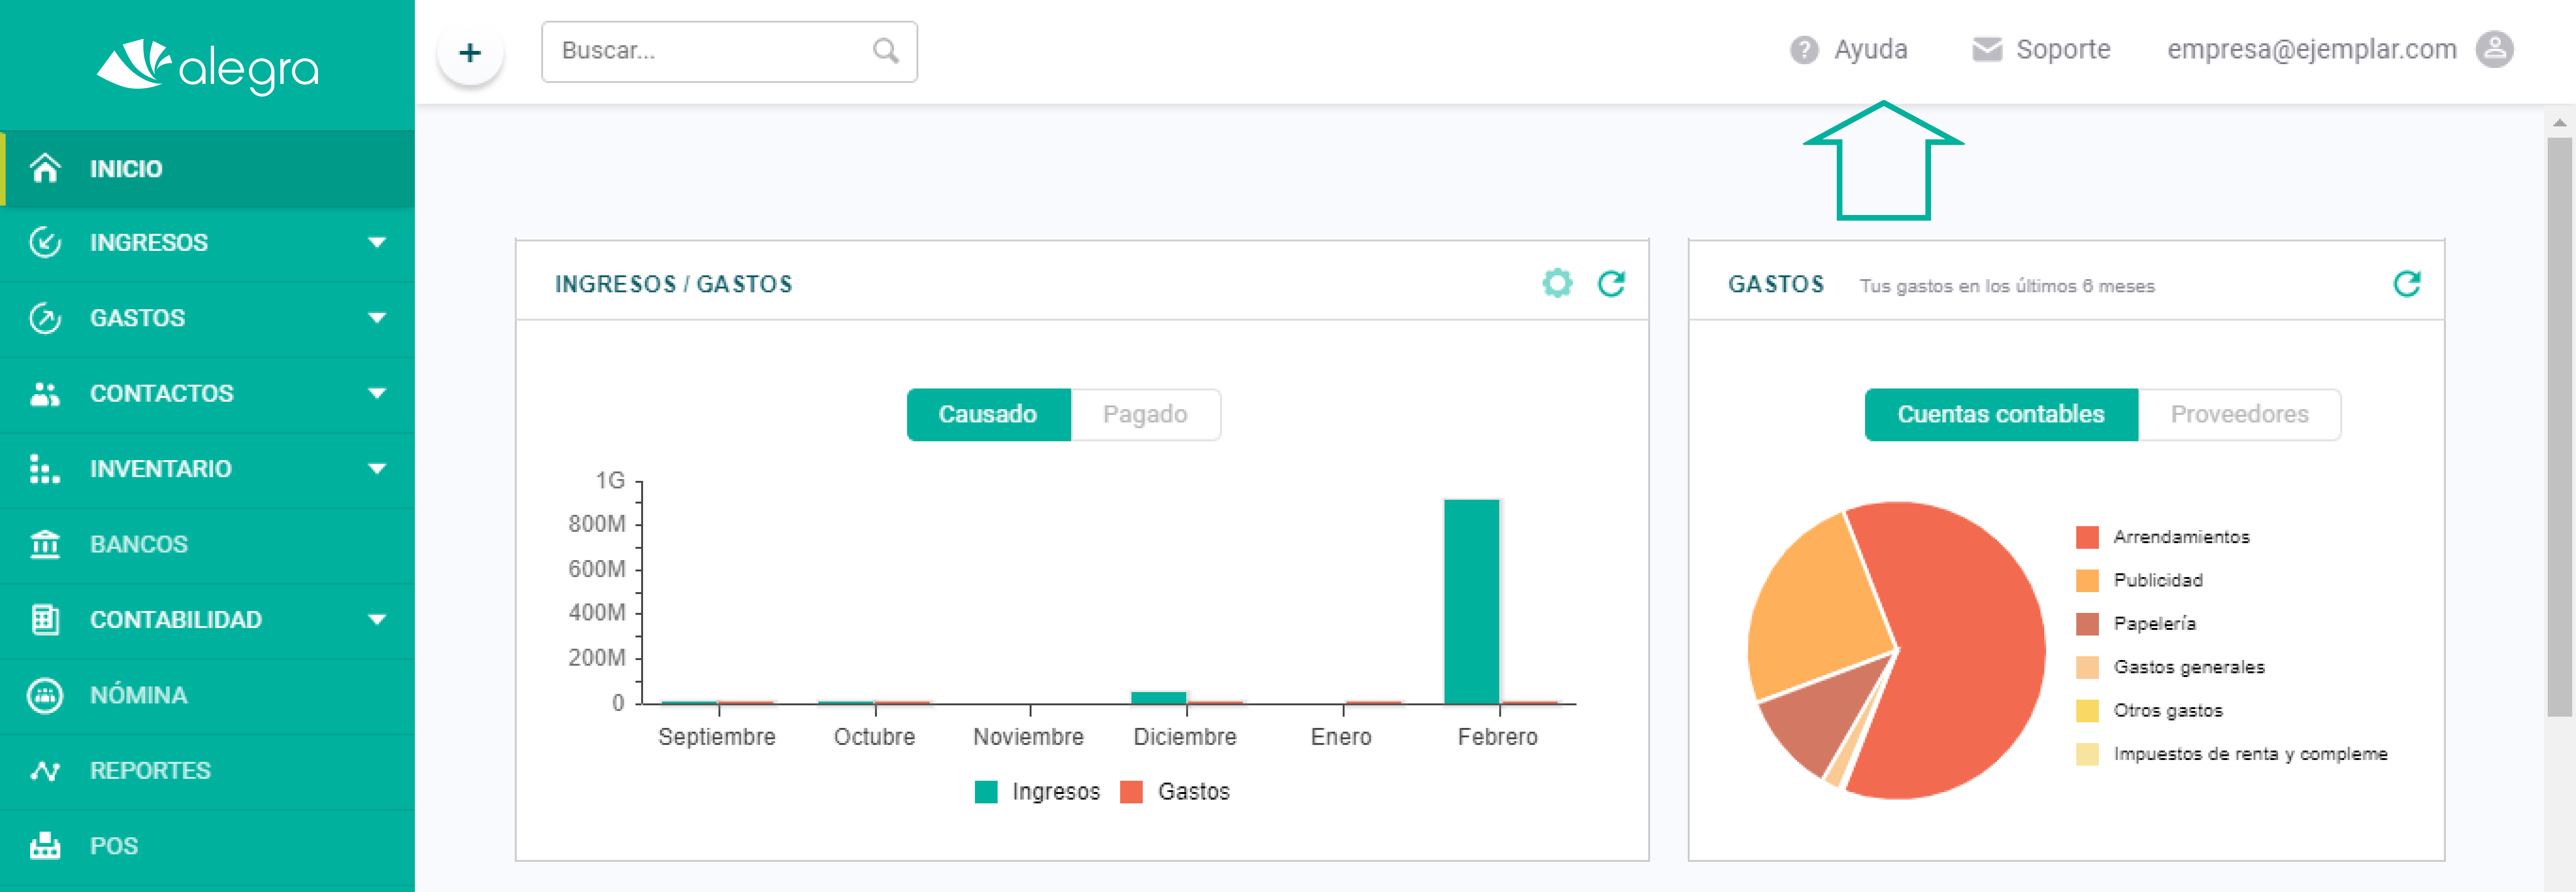Open Ingresos / Gastos chart settings gear
This screenshot has height=892, width=2576.
1557,284
